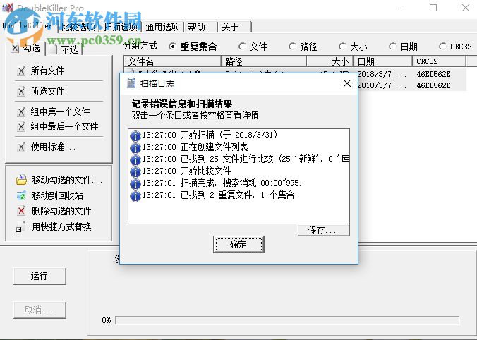Select the 文件 grouping radio button
The height and width of the screenshot is (340, 477).
pos(242,47)
